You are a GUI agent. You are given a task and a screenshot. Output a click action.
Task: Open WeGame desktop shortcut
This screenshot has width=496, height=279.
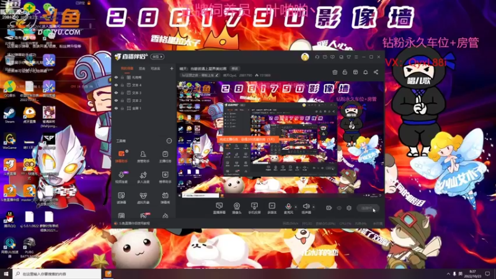pyautogui.click(x=9, y=141)
